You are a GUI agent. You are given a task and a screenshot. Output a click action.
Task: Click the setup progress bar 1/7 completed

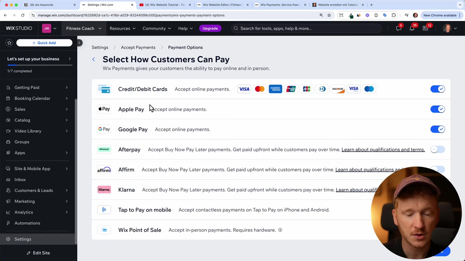click(x=40, y=65)
